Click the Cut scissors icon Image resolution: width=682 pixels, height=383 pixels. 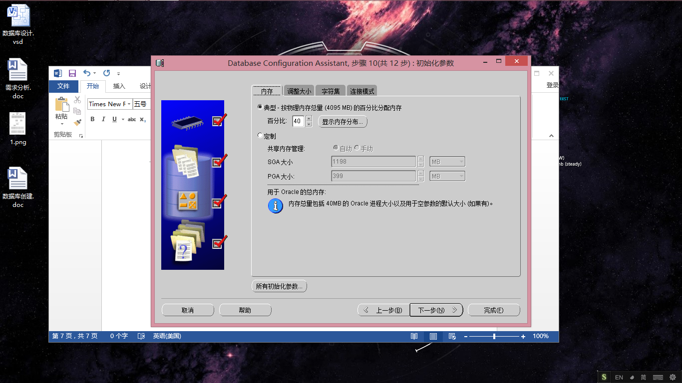pos(77,100)
